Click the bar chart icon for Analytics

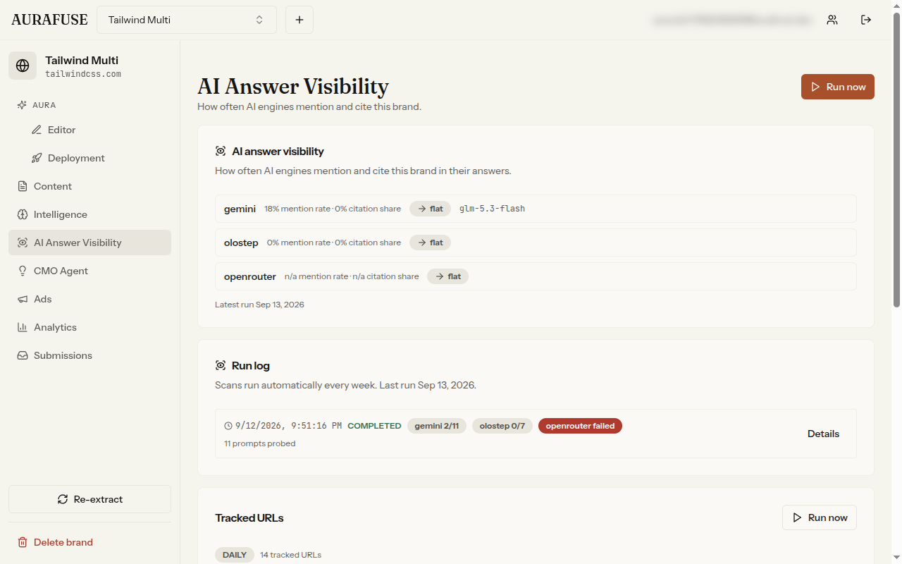pos(23,327)
